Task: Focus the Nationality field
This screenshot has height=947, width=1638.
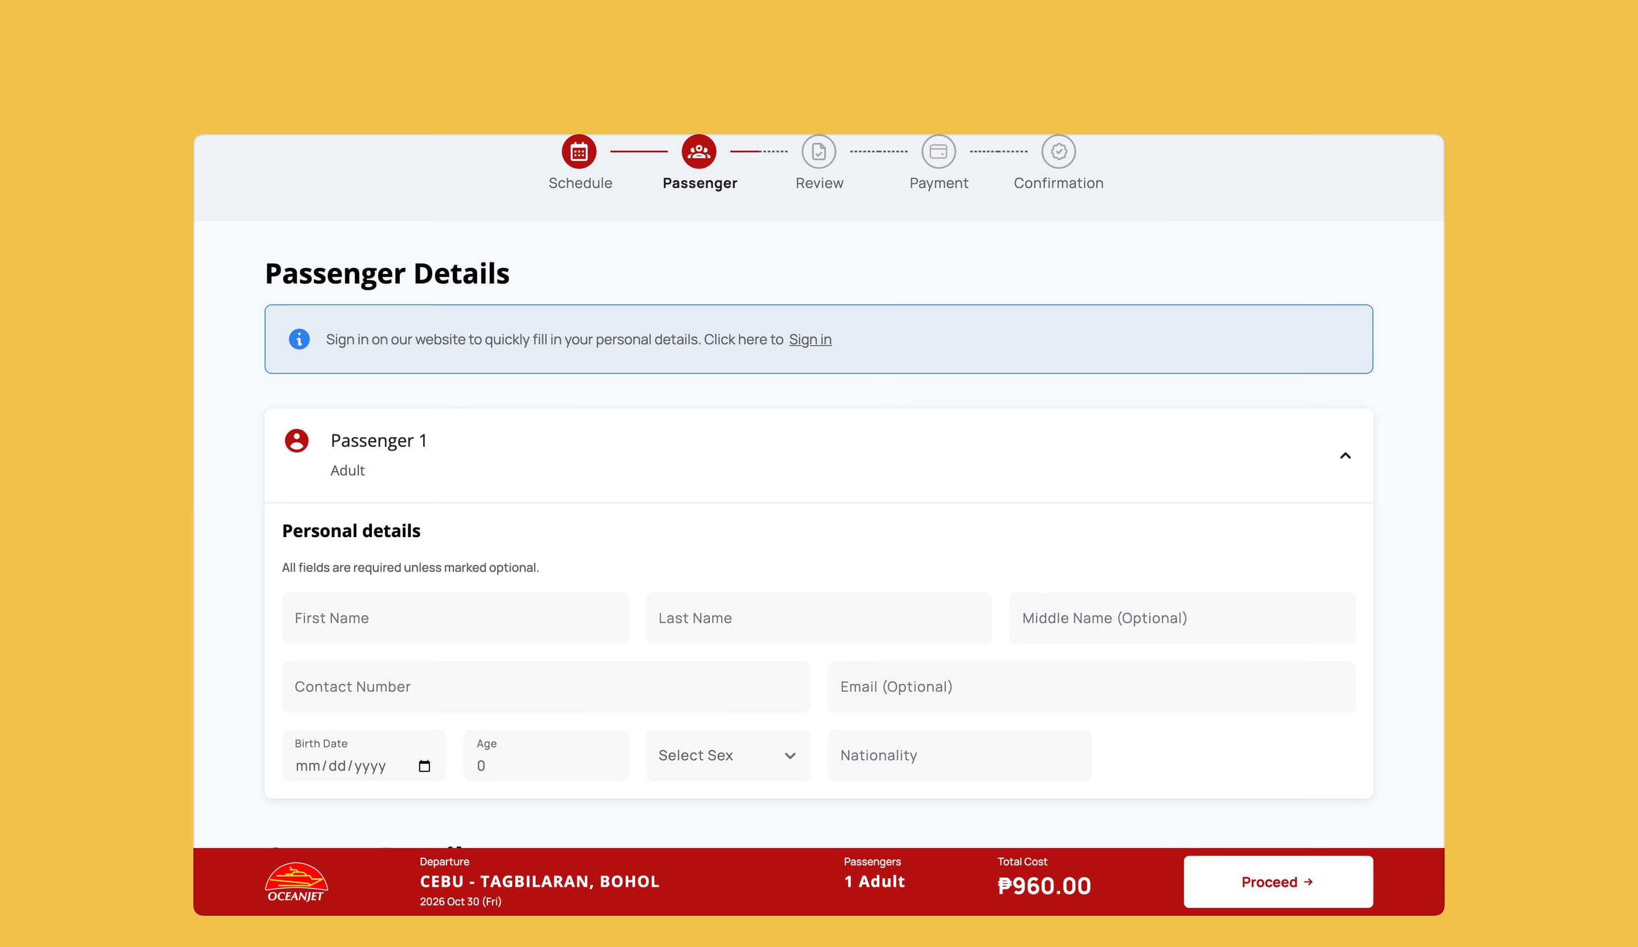Action: pyautogui.click(x=959, y=755)
